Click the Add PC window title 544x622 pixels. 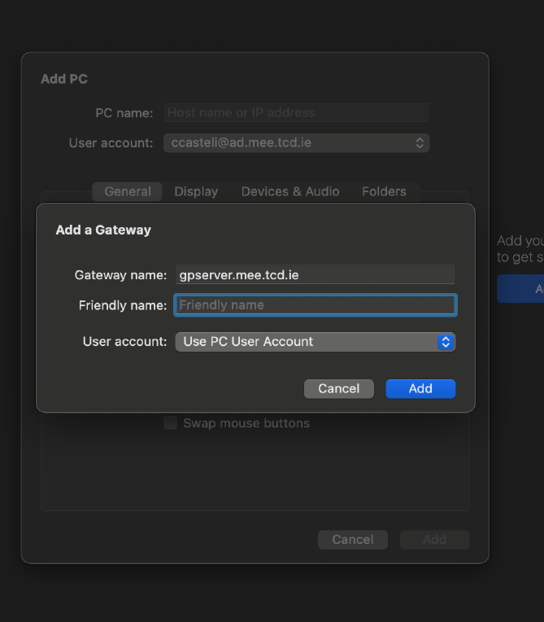pos(64,79)
